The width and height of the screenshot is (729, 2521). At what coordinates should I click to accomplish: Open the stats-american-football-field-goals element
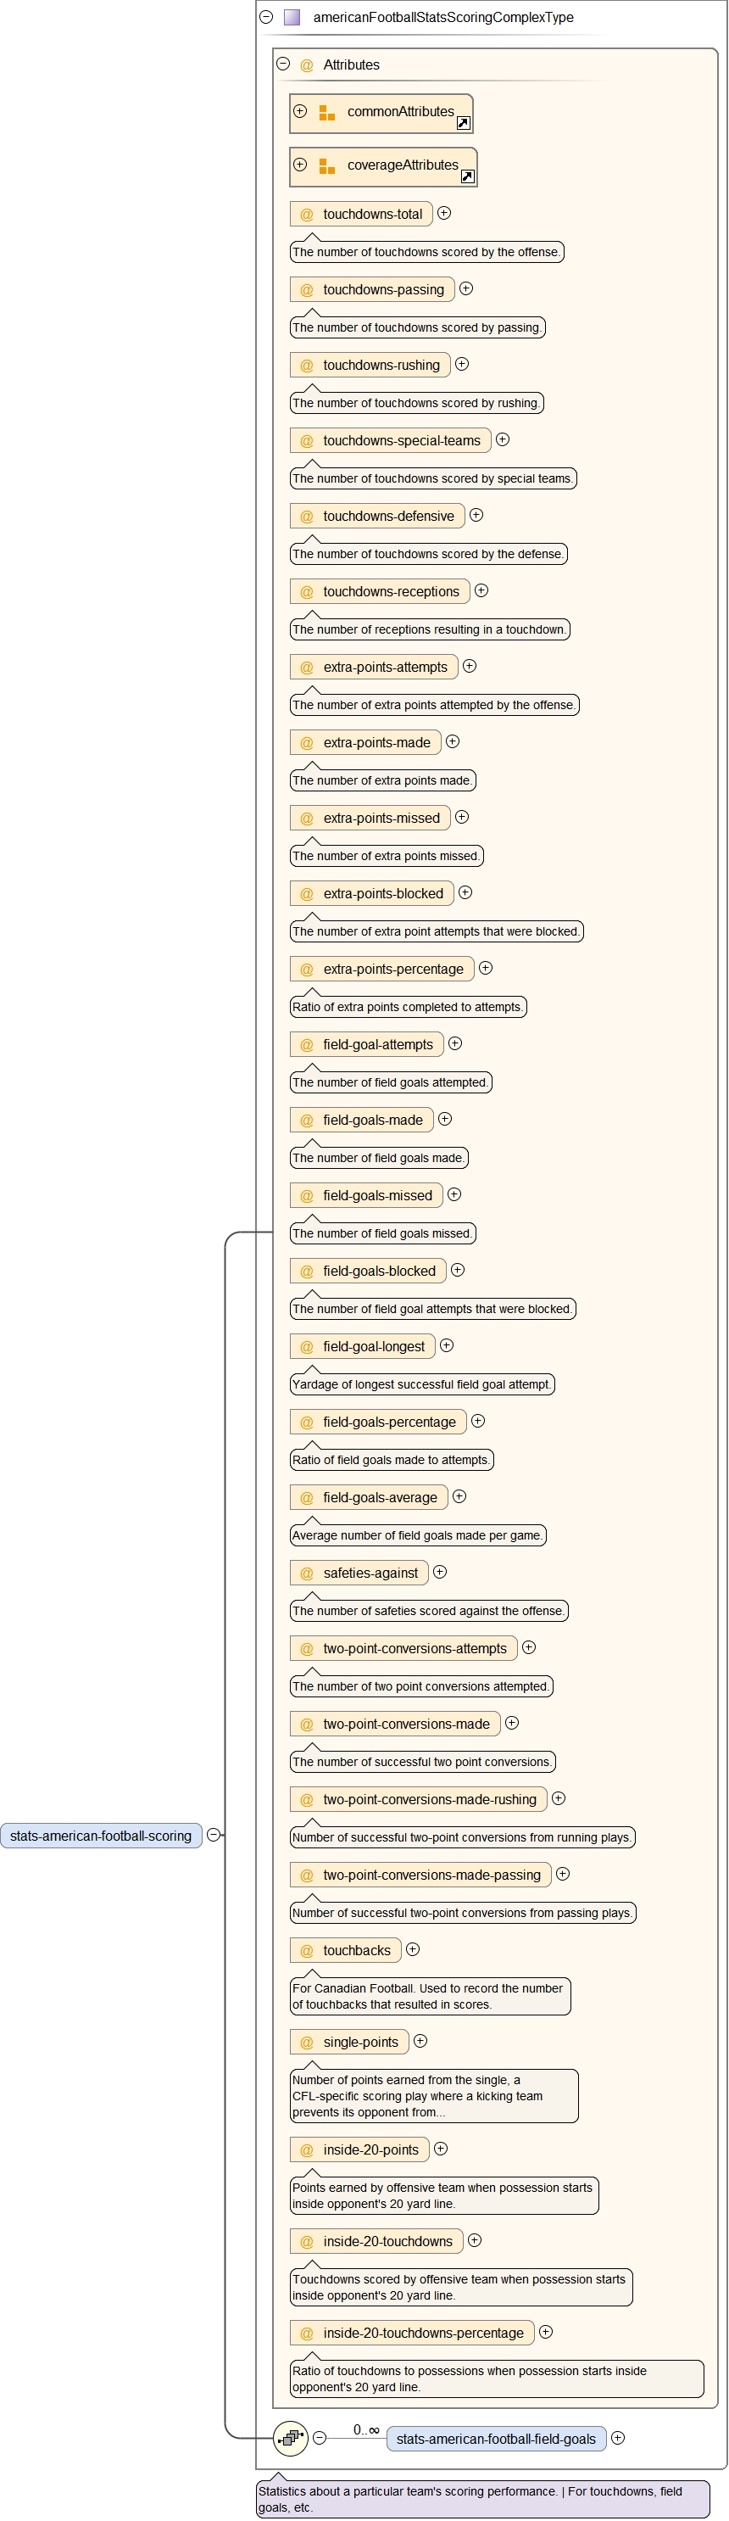(x=495, y=2439)
